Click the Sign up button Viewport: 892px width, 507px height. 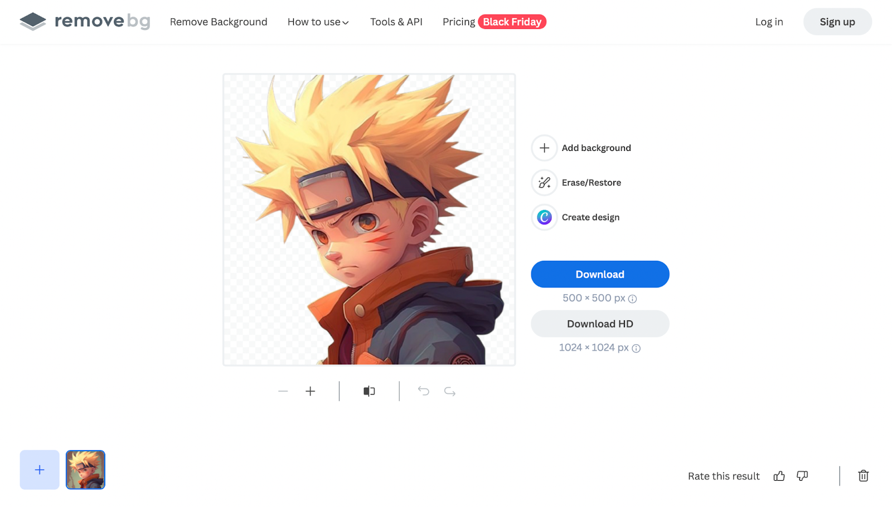point(837,22)
